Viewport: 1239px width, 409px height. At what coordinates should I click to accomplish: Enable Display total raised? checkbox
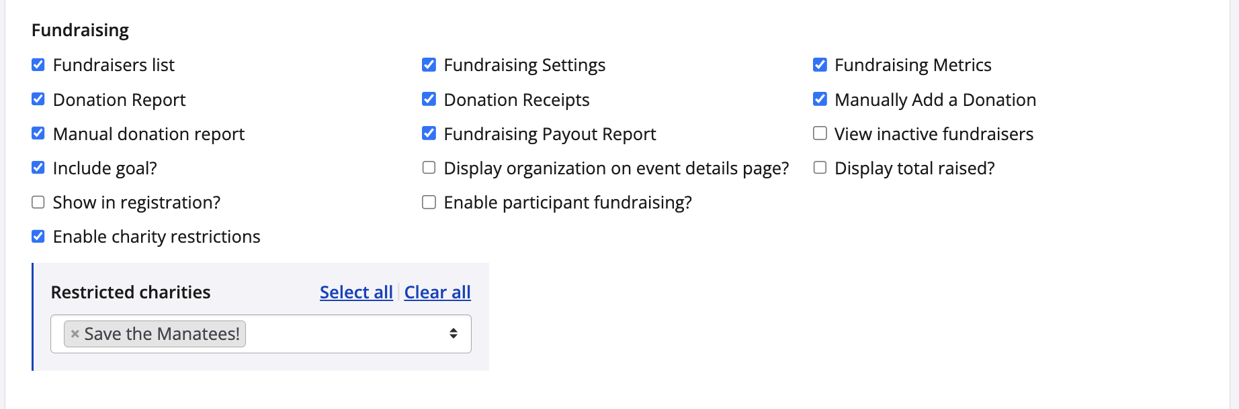click(820, 168)
